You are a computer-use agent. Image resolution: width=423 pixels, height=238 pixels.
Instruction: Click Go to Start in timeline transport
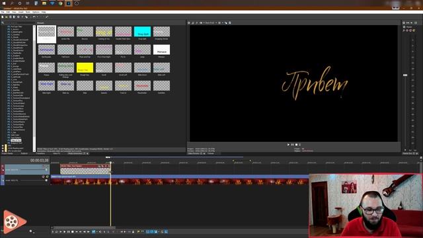tap(77, 231)
